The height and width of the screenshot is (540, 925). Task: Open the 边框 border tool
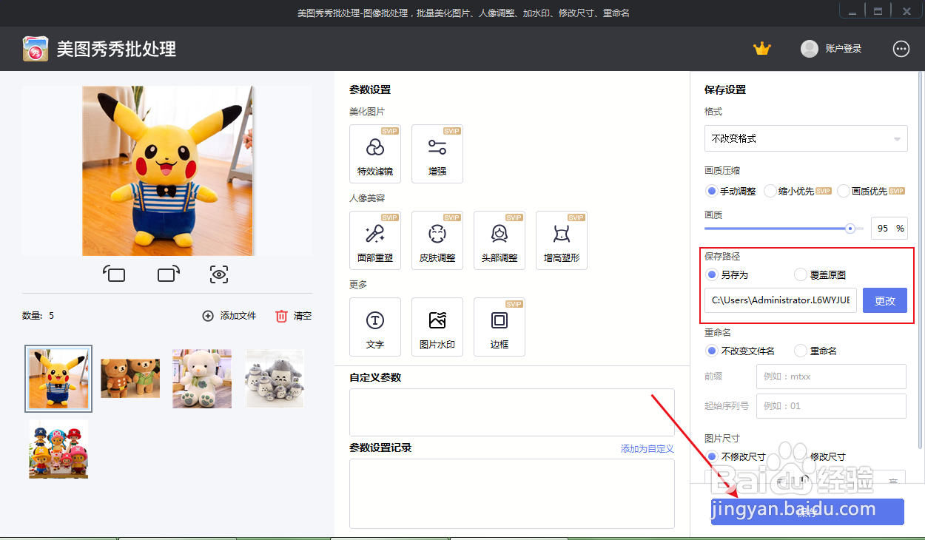point(499,327)
